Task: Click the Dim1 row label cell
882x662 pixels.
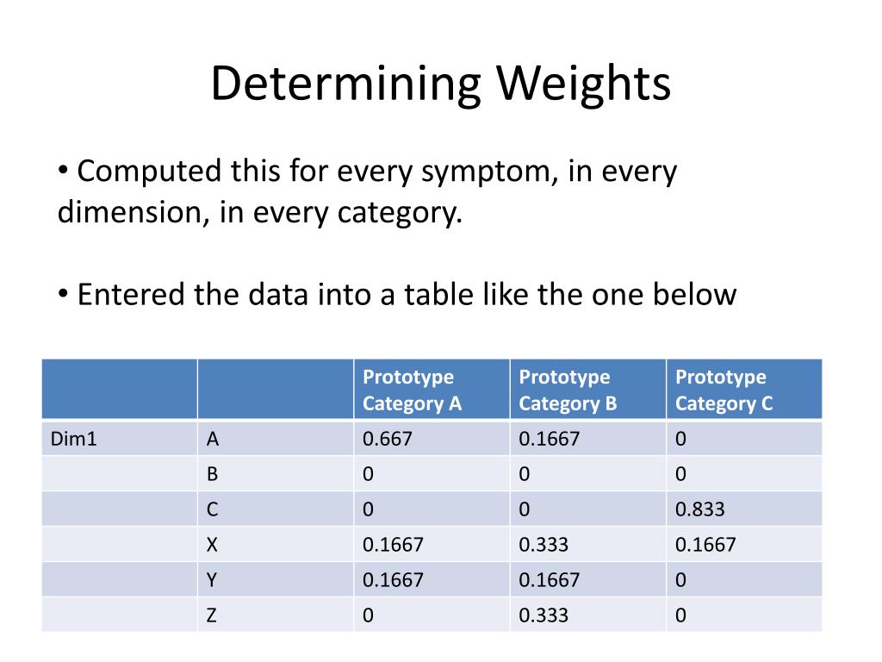Action: point(119,438)
